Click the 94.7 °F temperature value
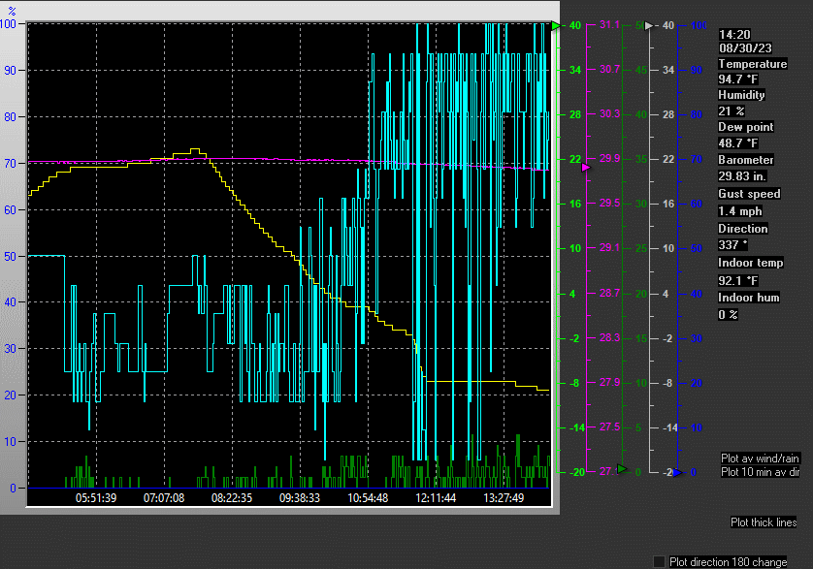Image resolution: width=813 pixels, height=569 pixels. click(738, 79)
